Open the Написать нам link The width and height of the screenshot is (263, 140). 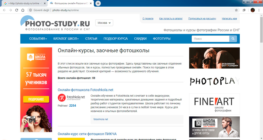(x=229, y=18)
